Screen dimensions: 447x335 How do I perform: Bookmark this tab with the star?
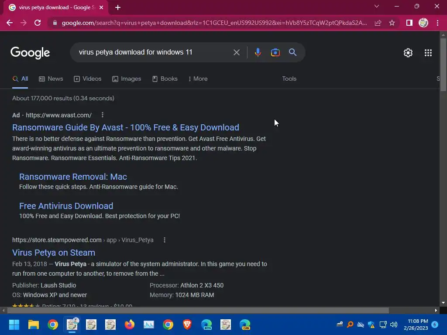pos(392,23)
